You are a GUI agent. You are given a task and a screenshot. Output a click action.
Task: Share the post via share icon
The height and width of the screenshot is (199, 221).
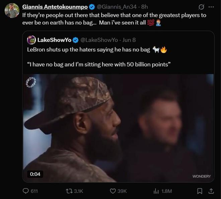tap(211, 191)
